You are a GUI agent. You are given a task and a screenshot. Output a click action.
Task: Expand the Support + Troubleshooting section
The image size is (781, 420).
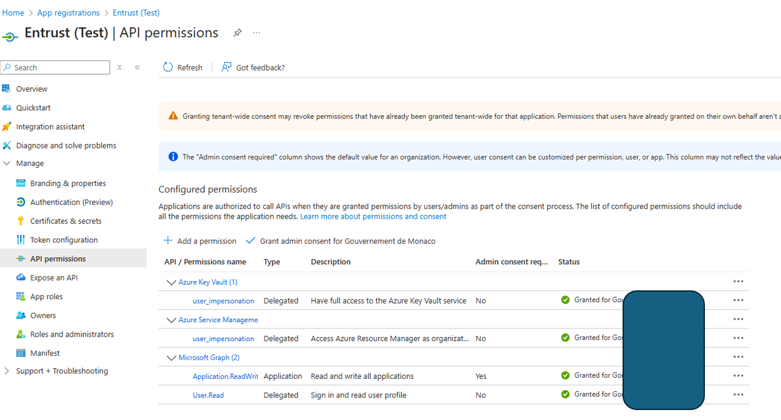pos(7,371)
